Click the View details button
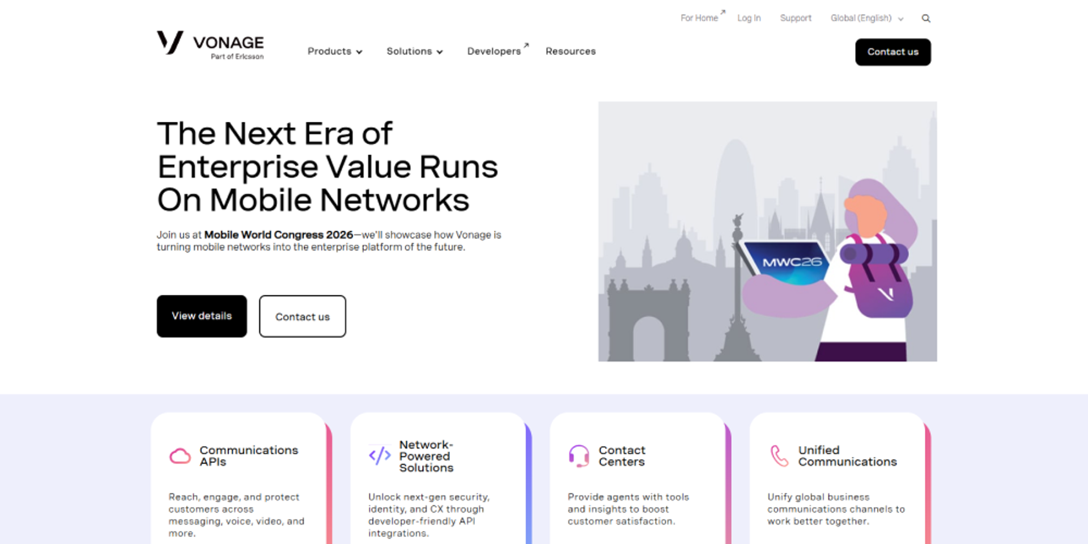The width and height of the screenshot is (1088, 544). (x=202, y=316)
